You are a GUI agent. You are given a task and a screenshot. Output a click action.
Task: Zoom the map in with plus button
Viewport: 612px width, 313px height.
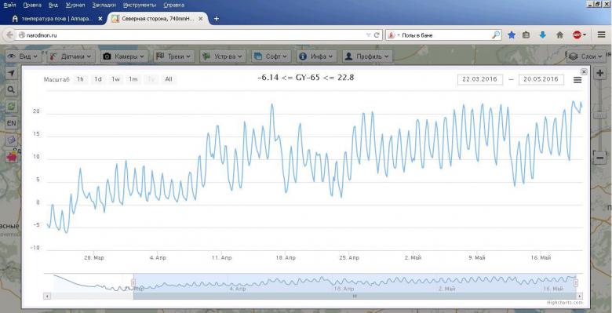(600, 74)
